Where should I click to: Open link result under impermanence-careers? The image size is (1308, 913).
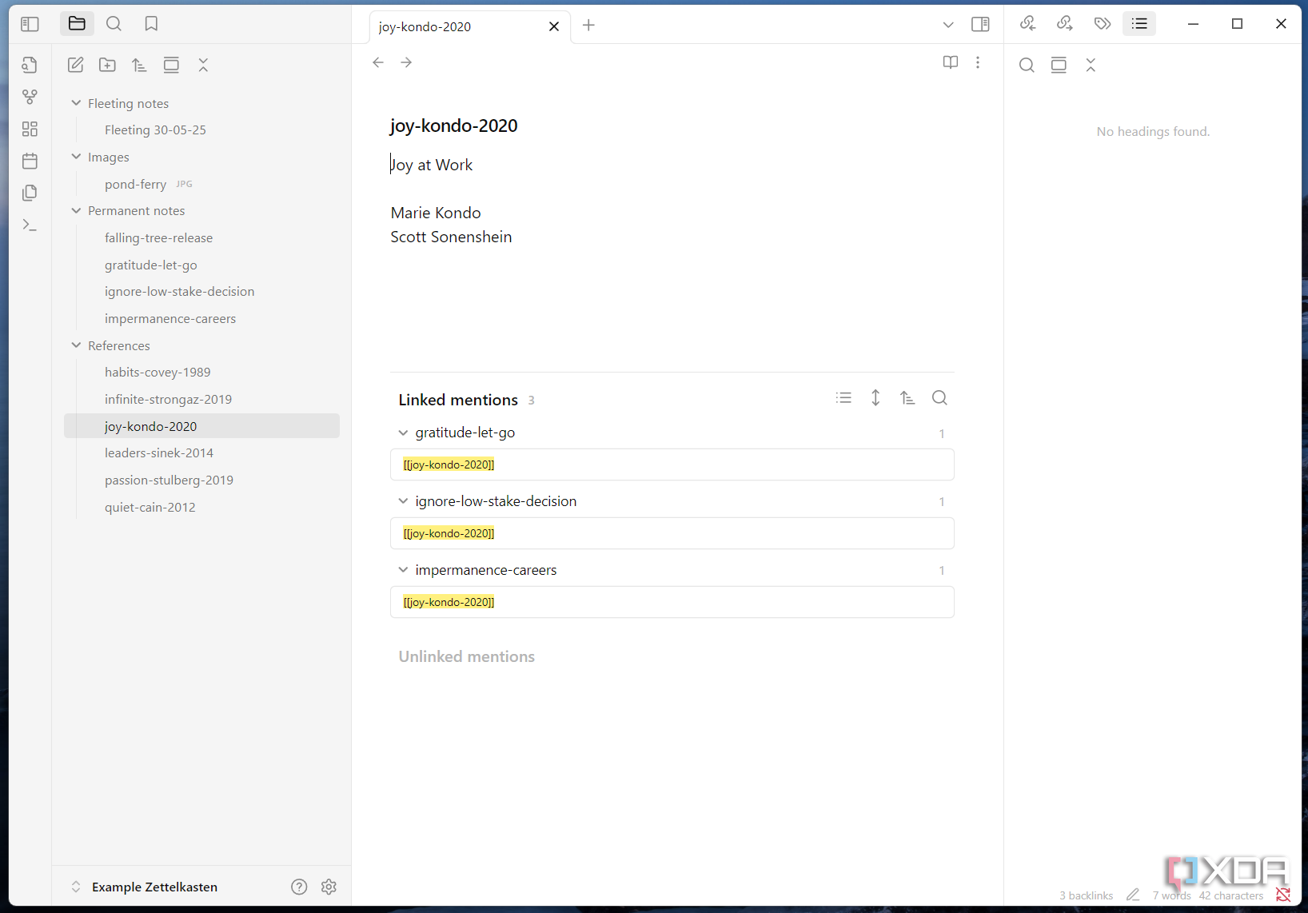coord(672,602)
